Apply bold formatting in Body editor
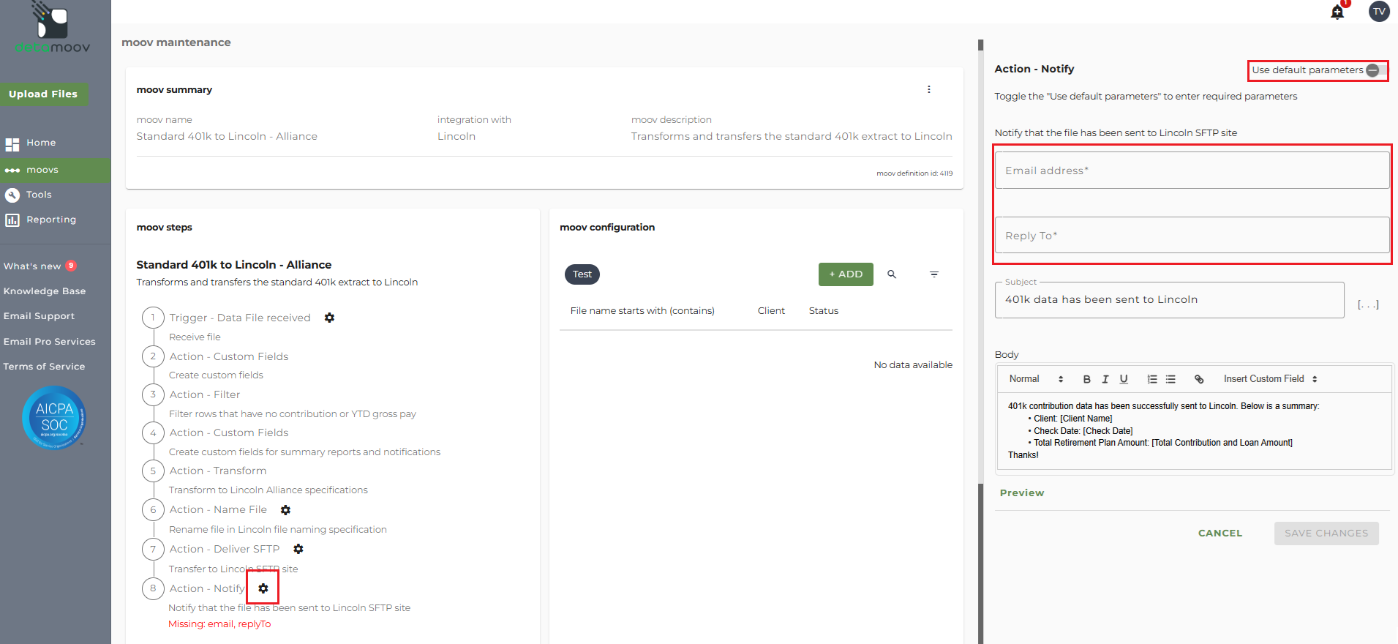The height and width of the screenshot is (644, 1398). 1087,379
